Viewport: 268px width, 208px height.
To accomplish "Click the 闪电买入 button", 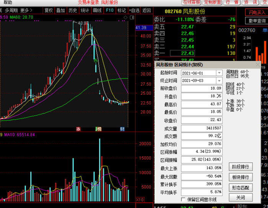I will pyautogui.click(x=257, y=12).
